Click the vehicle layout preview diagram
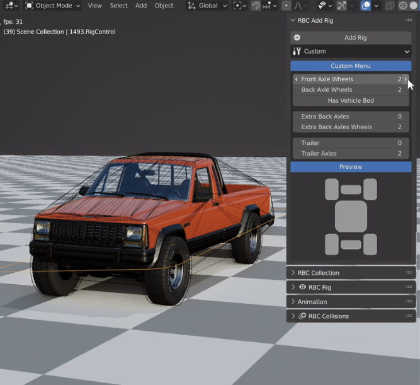This screenshot has height=385, width=420. [351, 217]
